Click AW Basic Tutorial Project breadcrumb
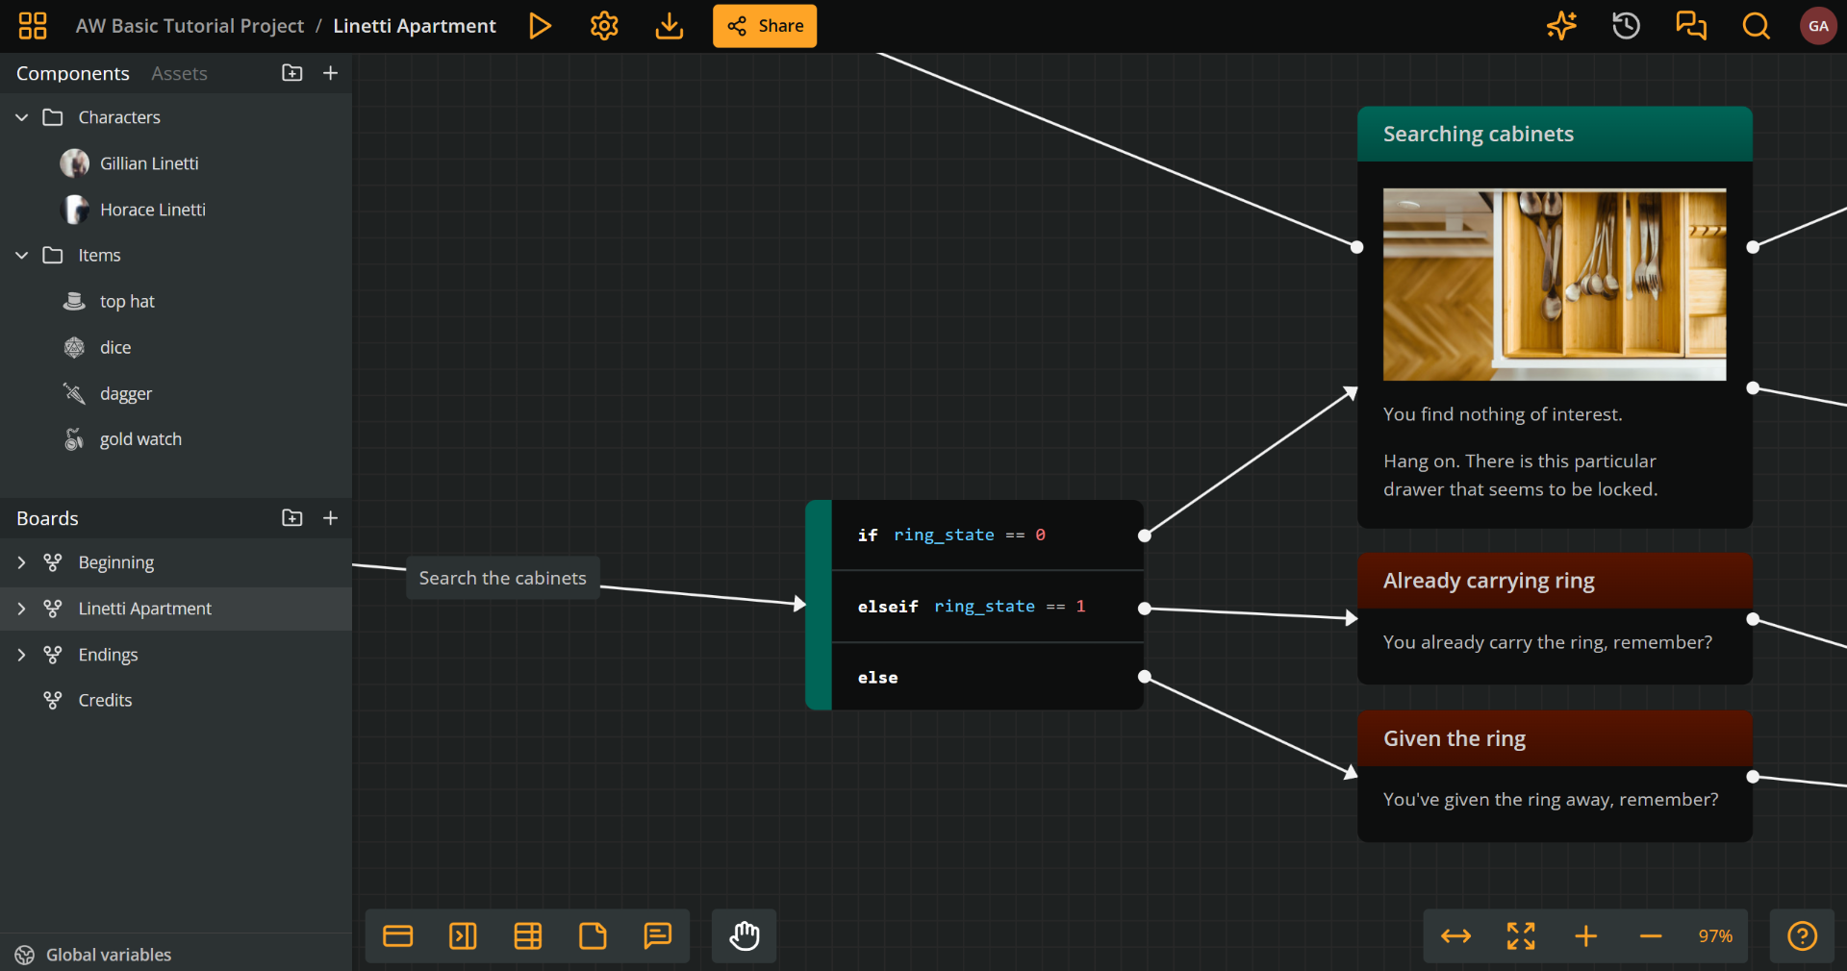 190,26
